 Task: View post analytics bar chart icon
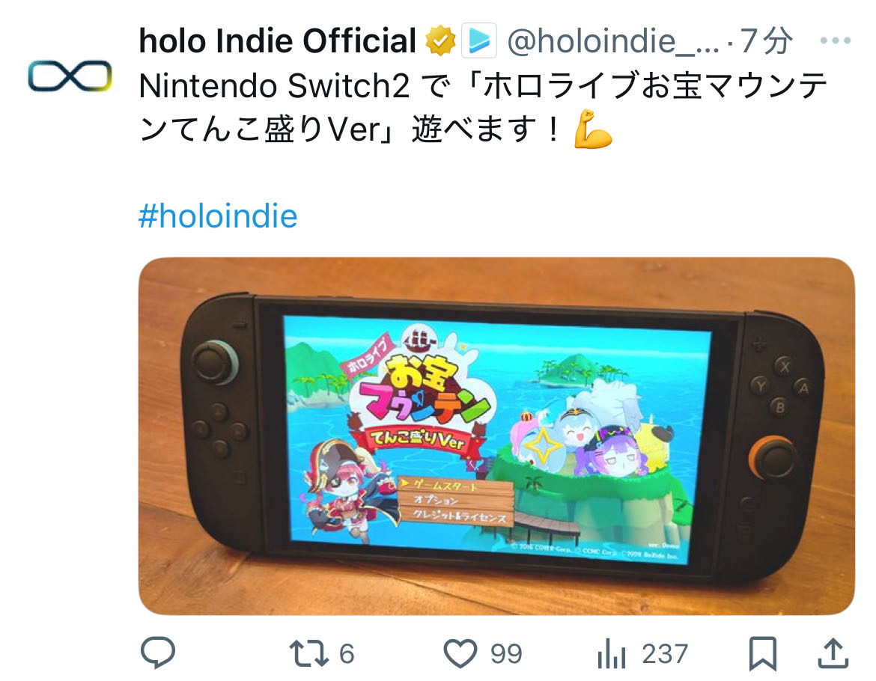(x=611, y=653)
